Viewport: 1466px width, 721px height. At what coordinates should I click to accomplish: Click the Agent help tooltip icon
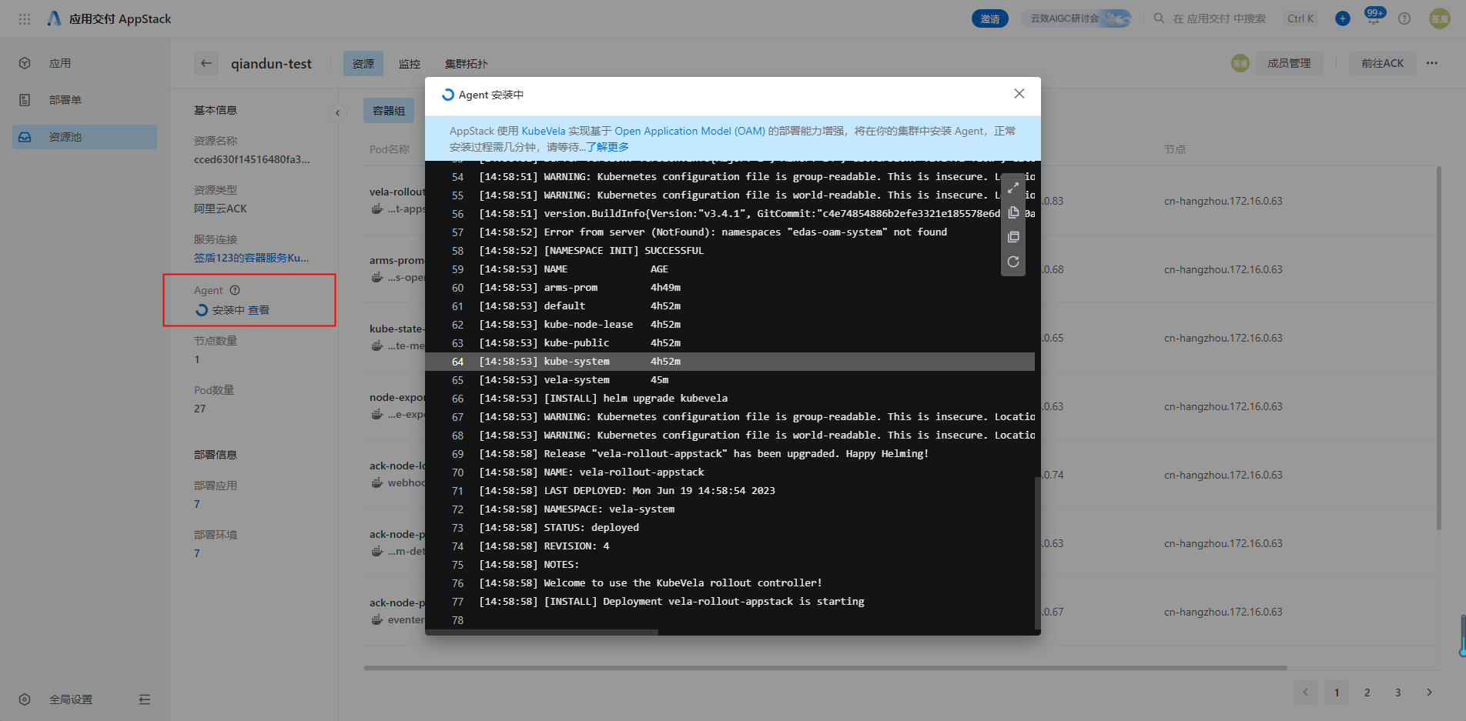pos(235,290)
